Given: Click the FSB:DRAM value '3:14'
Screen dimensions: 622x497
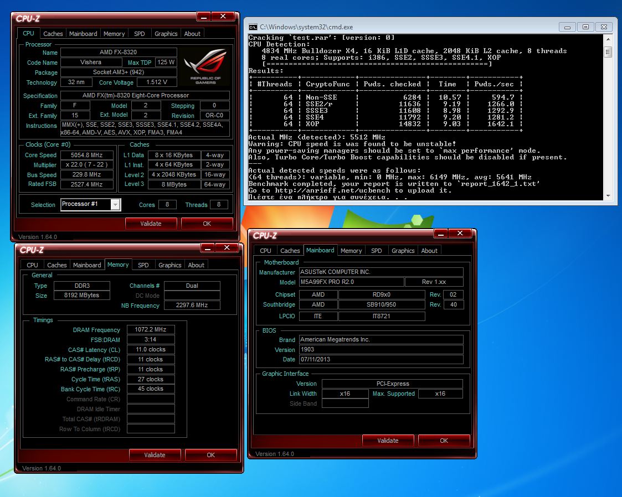Looking at the screenshot, I should pos(151,339).
